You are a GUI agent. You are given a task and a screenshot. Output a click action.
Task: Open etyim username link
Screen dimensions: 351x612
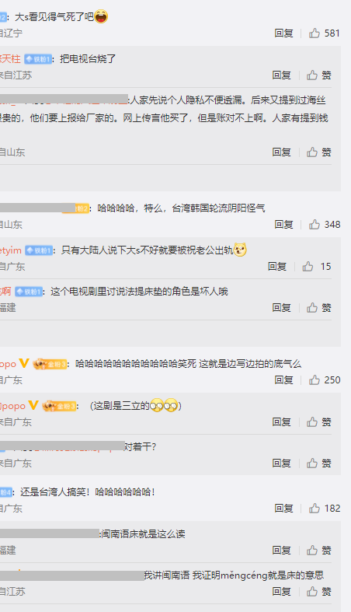click(11, 250)
